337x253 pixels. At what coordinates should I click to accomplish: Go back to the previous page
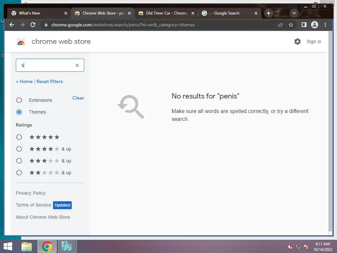pos(12,25)
